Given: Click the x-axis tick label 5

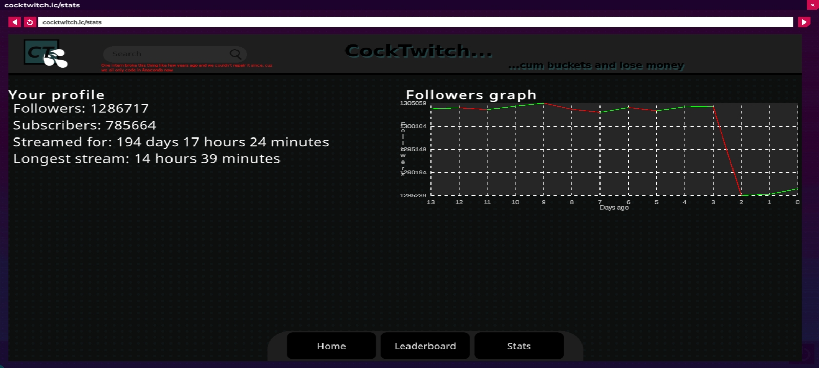Looking at the screenshot, I should 657,202.
